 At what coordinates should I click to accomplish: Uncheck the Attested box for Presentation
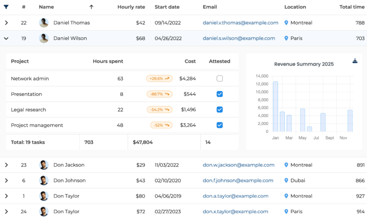tap(219, 94)
